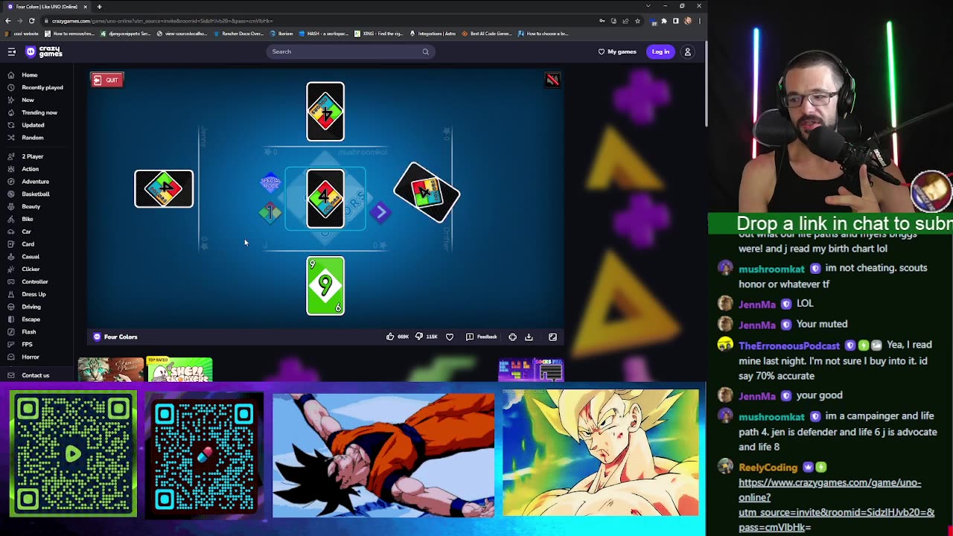Open Contact us link
953x536 pixels.
pos(35,375)
